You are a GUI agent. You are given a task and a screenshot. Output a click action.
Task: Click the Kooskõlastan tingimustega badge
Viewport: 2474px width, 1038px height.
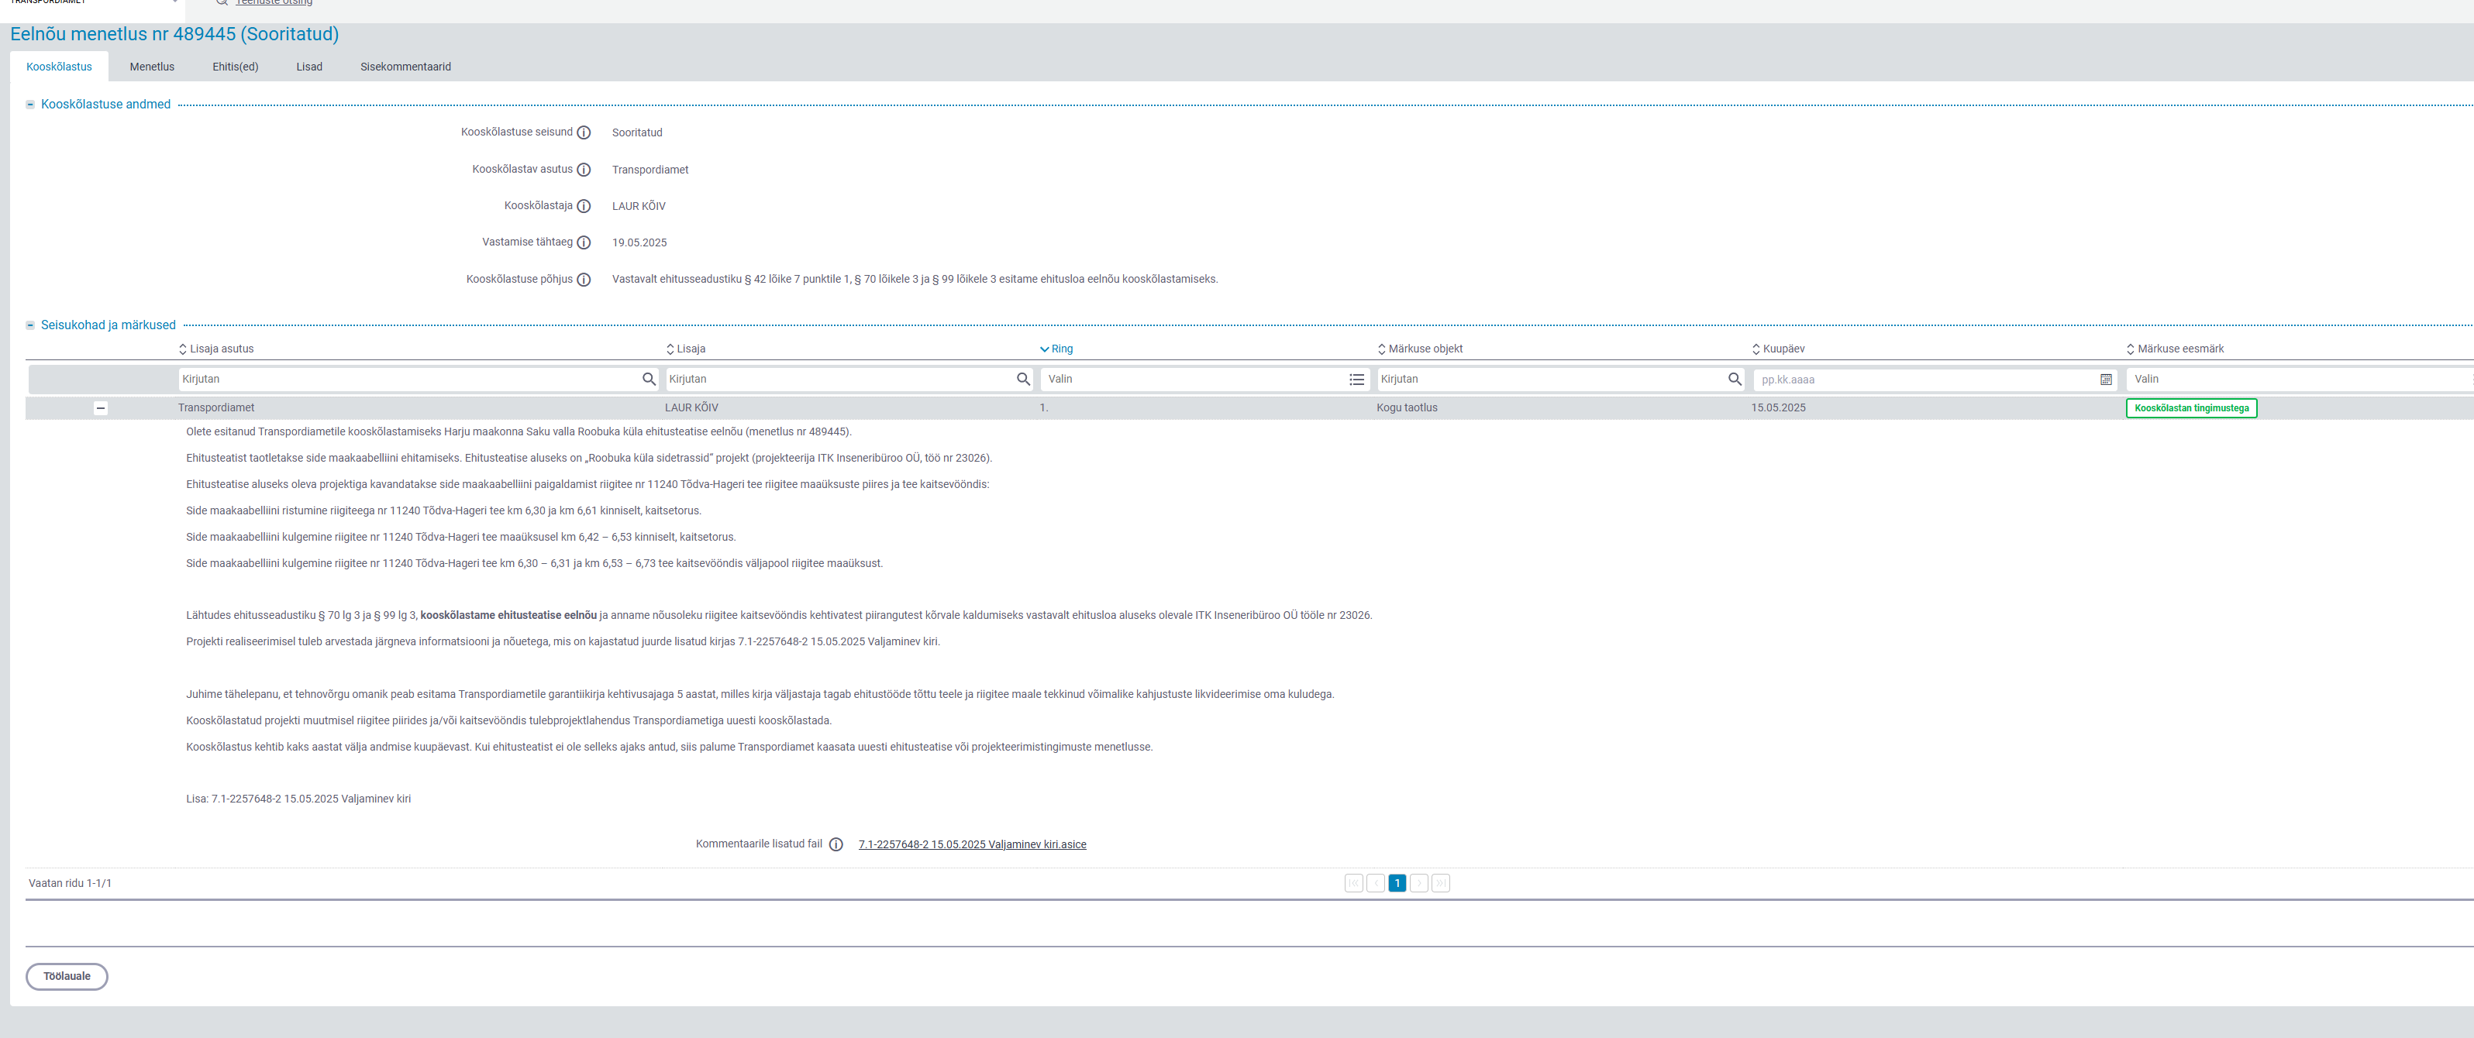pos(2192,408)
